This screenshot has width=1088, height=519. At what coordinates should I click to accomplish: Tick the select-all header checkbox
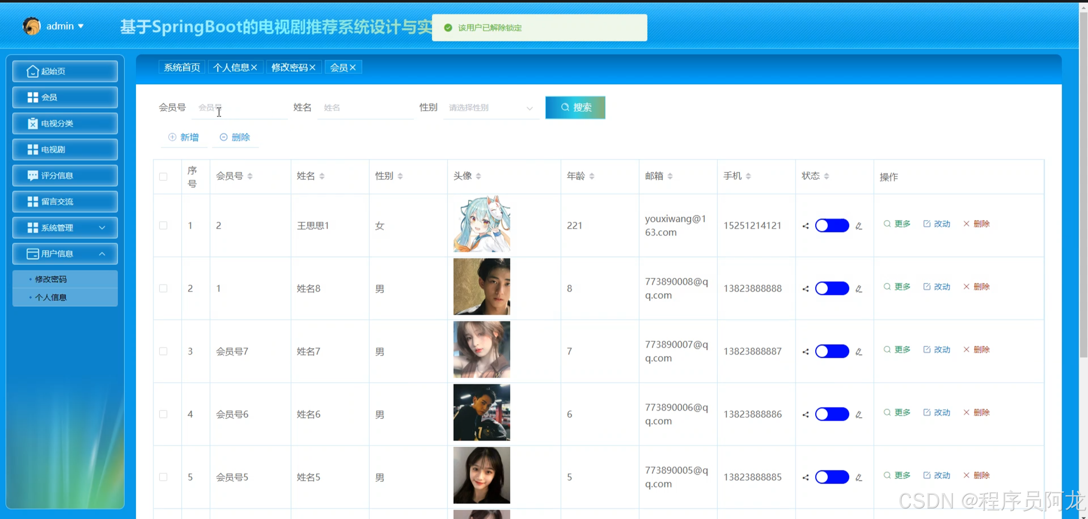coord(163,177)
